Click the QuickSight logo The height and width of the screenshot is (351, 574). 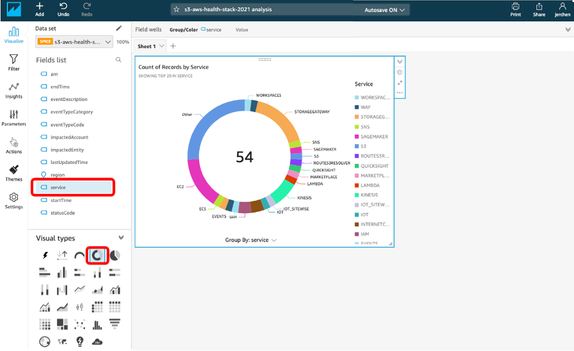[14, 9]
